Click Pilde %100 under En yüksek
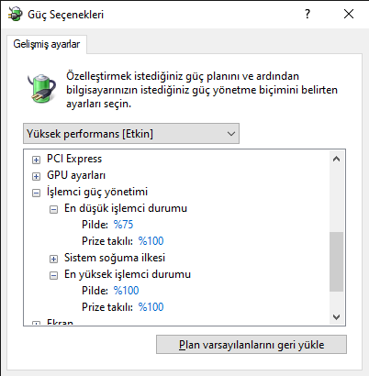Viewport: 369px width, 376px height. pyautogui.click(x=126, y=291)
